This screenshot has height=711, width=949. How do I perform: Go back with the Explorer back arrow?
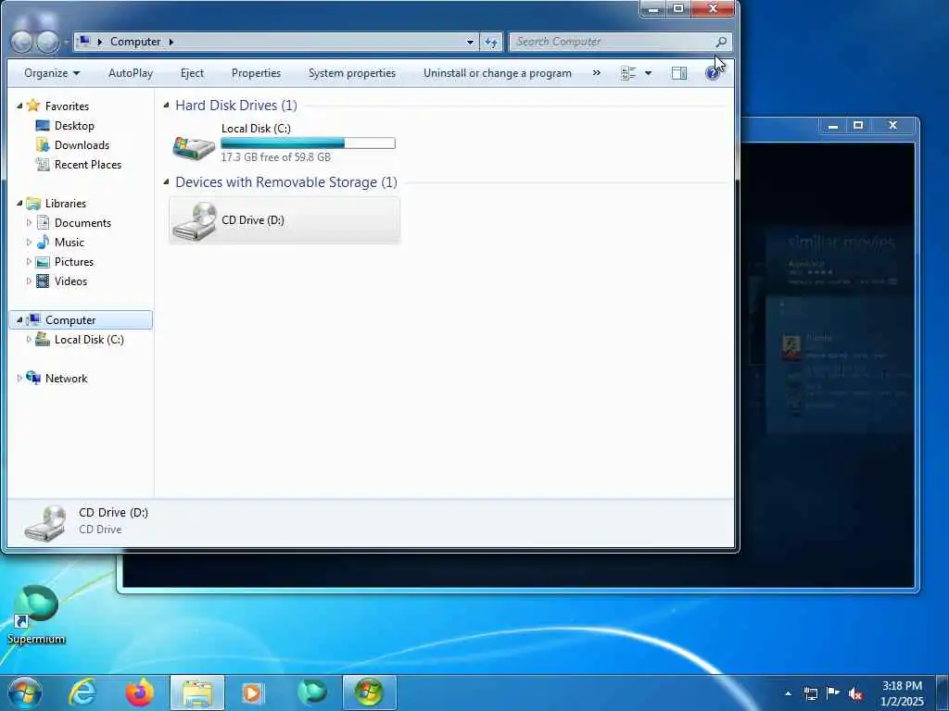(22, 42)
